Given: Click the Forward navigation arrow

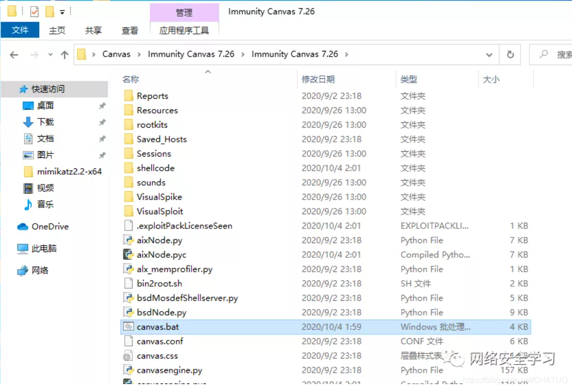Looking at the screenshot, I should [34, 55].
